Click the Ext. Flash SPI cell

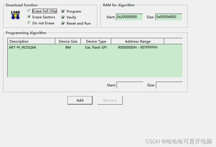(x=96, y=47)
